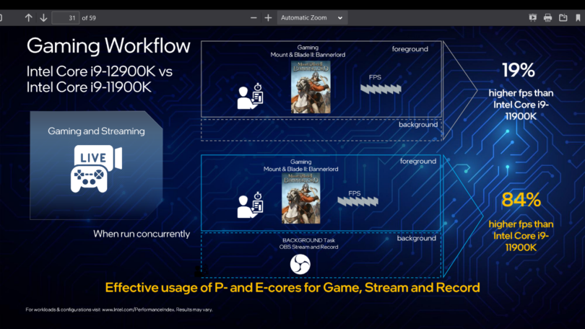Switch to presentation mode
The width and height of the screenshot is (585, 329).
pos(533,17)
